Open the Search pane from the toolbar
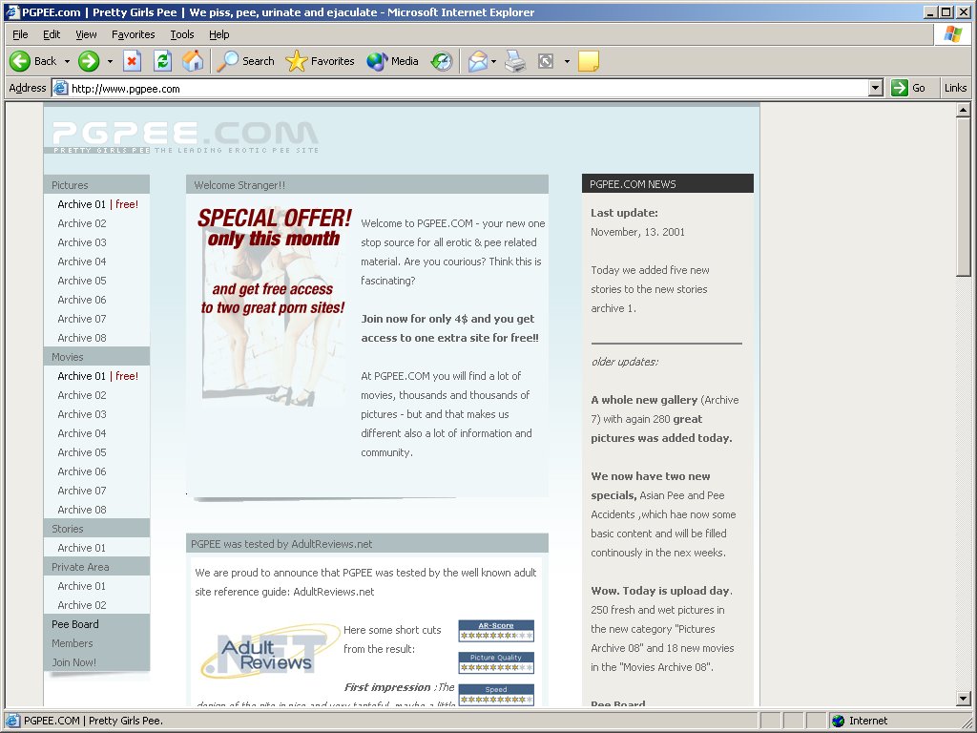The width and height of the screenshot is (977, 733). pyautogui.click(x=245, y=61)
